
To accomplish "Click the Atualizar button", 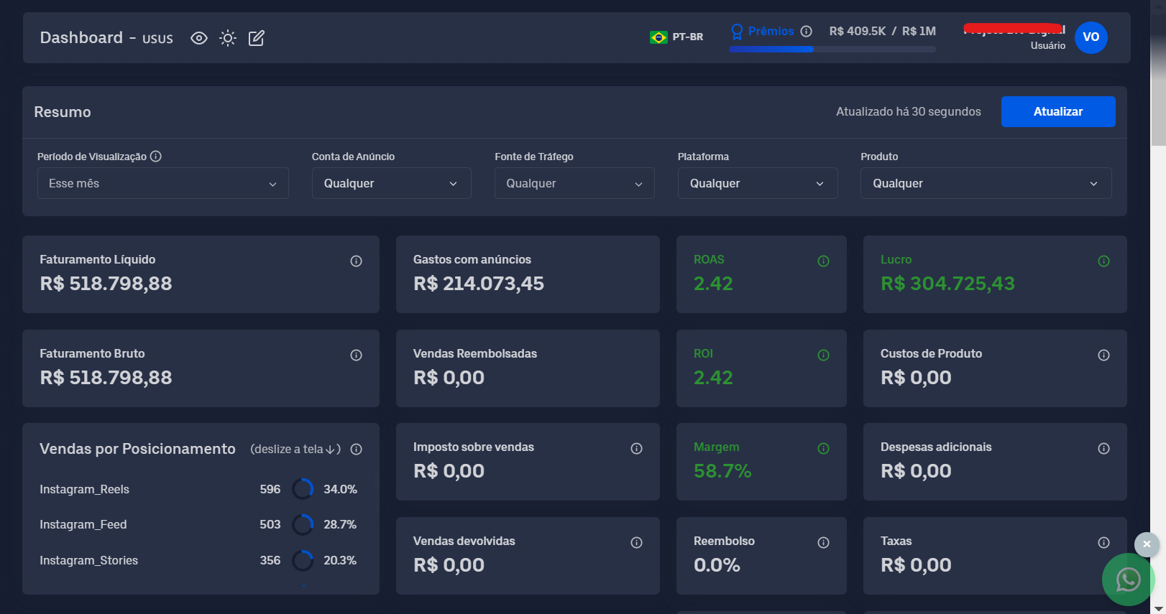I will pyautogui.click(x=1058, y=111).
